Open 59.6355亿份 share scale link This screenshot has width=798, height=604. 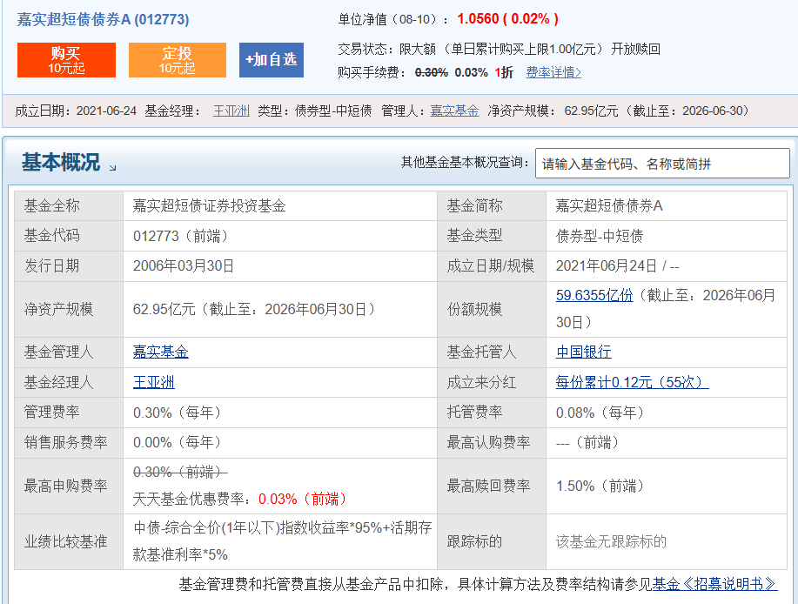click(593, 295)
